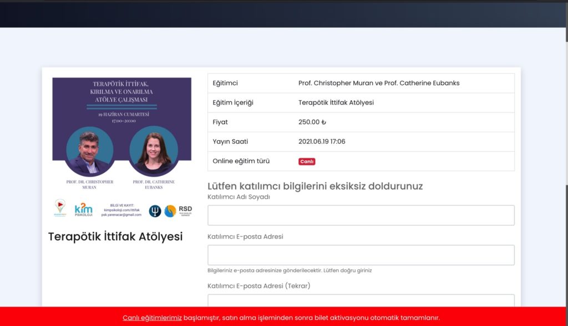Click the kimpsikoloji.com/ittifak text on poster
568x326 pixels.
(x=121, y=210)
